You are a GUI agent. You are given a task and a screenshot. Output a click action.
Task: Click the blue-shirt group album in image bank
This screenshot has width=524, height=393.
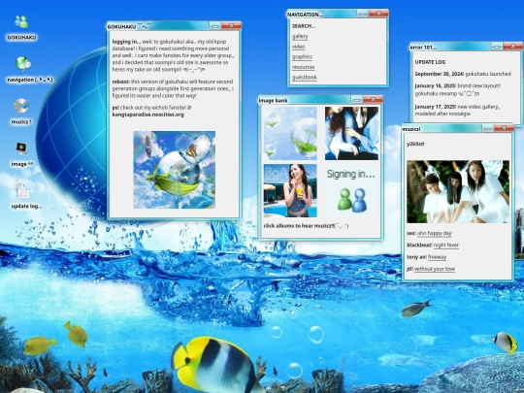[351, 133]
